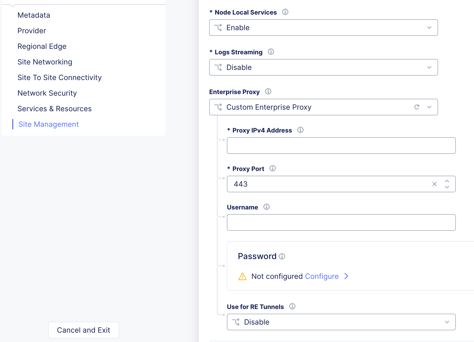Click info icon next to Proxy Port
The image size is (474, 342).
pyautogui.click(x=272, y=168)
